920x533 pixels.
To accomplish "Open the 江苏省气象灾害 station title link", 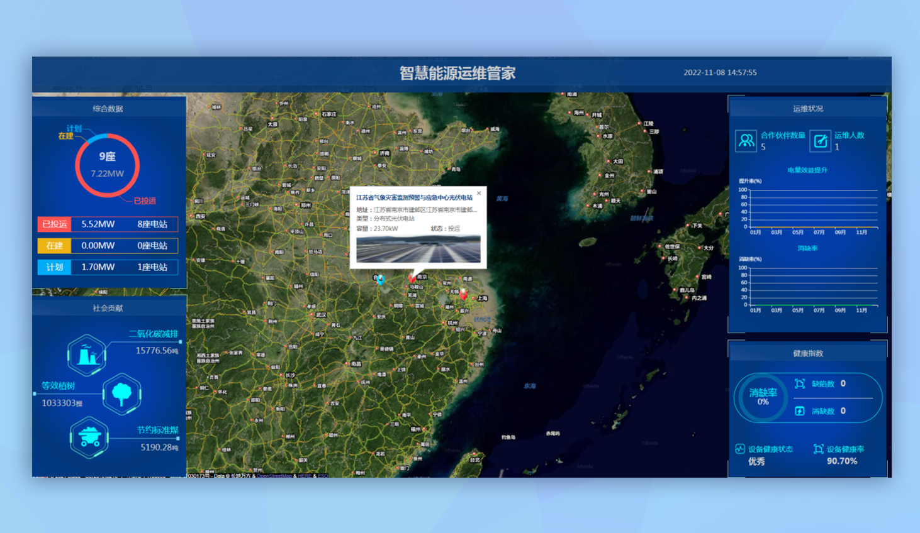I will point(414,197).
